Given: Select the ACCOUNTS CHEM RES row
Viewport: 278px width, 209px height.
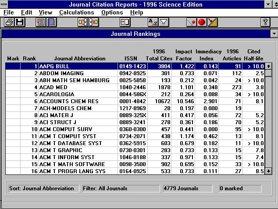Looking at the screenshot, I should pyautogui.click(x=135, y=101).
